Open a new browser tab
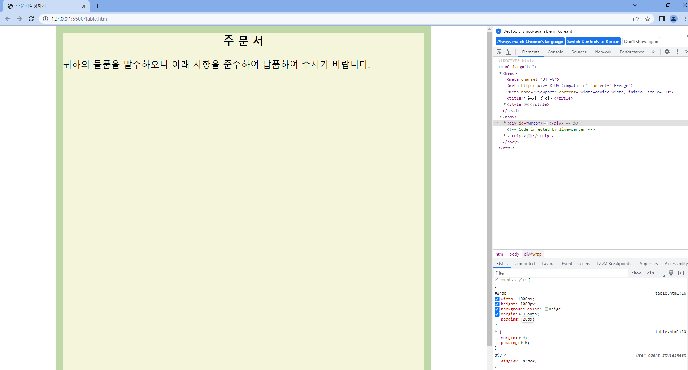The image size is (688, 370). point(97,6)
